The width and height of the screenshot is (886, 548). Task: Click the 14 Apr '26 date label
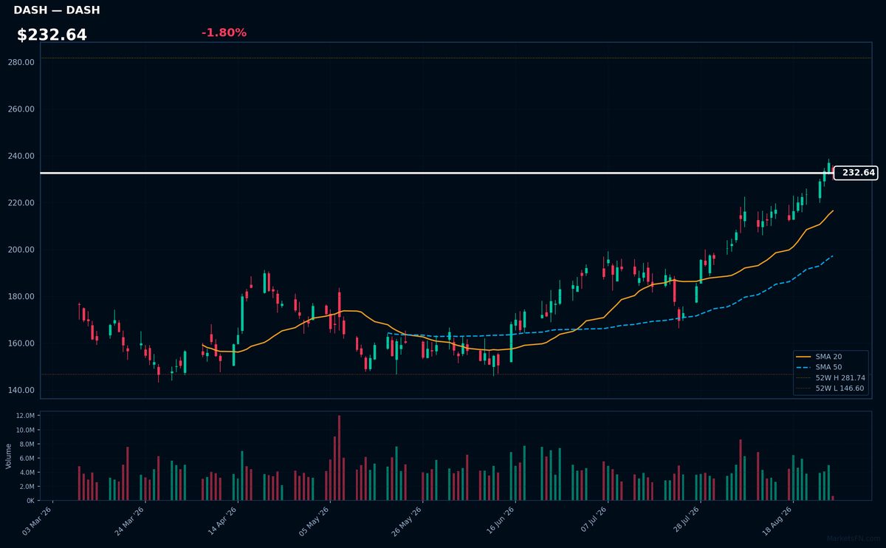point(223,521)
